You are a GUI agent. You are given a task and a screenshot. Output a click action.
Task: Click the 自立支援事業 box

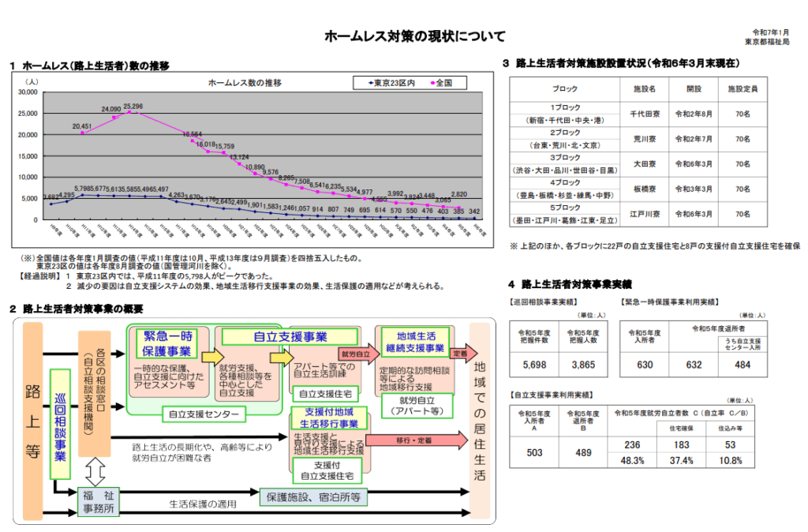point(290,337)
